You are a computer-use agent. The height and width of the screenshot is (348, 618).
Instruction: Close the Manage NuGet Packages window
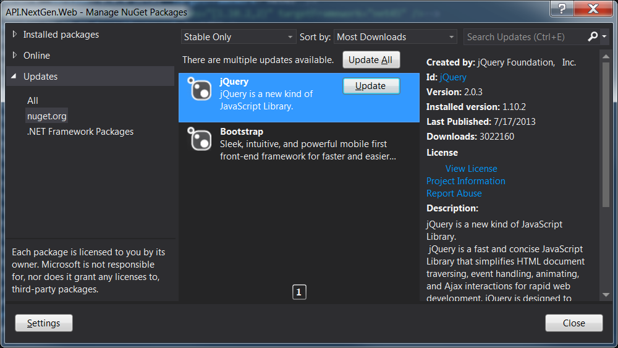[593, 8]
